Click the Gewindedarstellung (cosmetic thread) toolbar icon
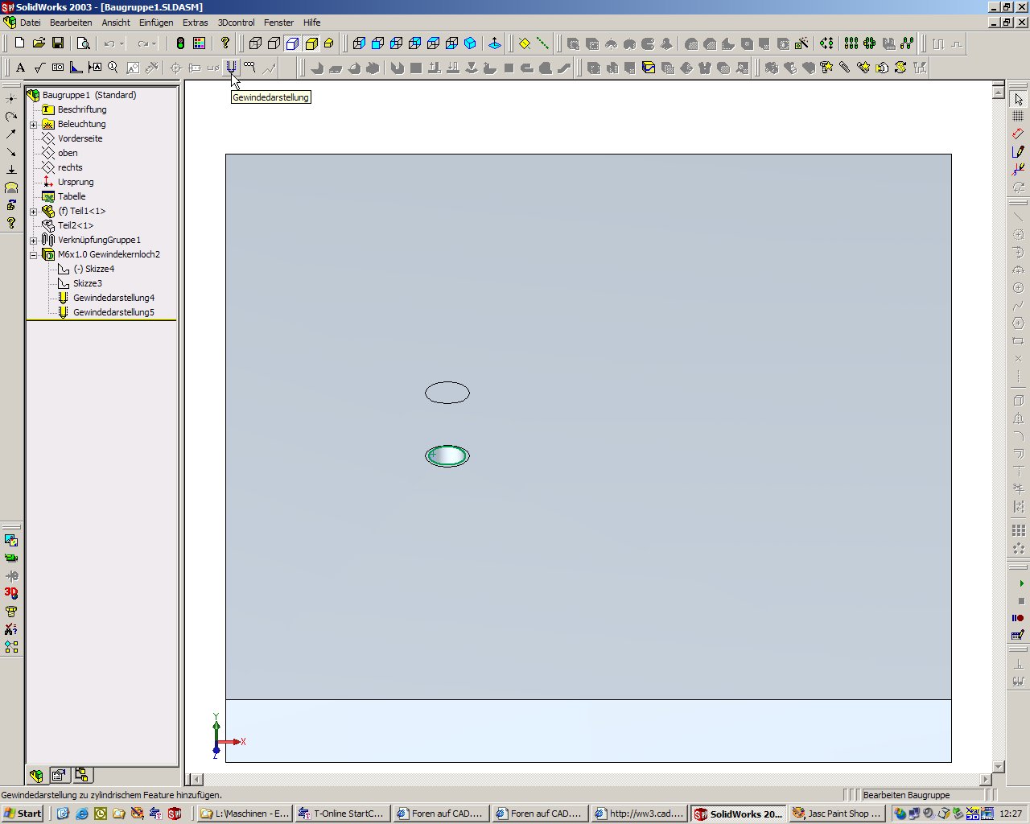 tap(231, 68)
